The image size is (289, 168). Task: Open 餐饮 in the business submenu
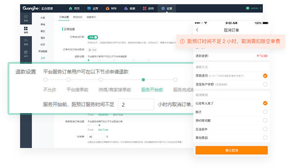pyautogui.click(x=43, y=31)
